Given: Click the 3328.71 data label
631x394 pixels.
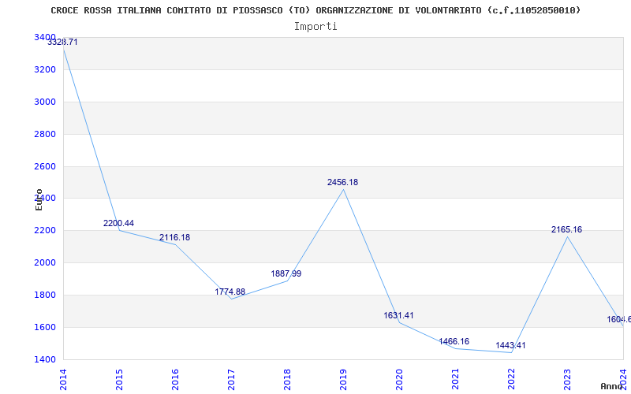Looking at the screenshot, I should [x=62, y=43].
